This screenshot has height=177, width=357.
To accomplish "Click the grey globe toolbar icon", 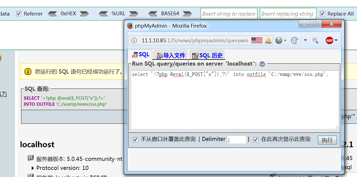I will pyautogui.click(x=279, y=40).
